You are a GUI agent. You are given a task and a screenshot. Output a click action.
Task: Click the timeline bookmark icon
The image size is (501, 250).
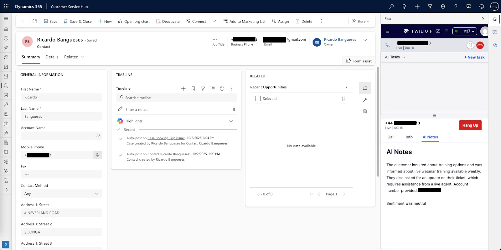click(193, 88)
